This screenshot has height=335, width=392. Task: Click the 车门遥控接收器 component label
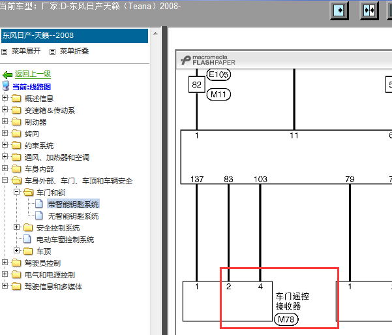pos(292,301)
